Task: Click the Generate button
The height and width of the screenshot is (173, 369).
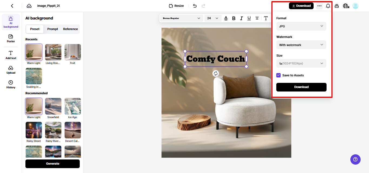Action: (52, 164)
